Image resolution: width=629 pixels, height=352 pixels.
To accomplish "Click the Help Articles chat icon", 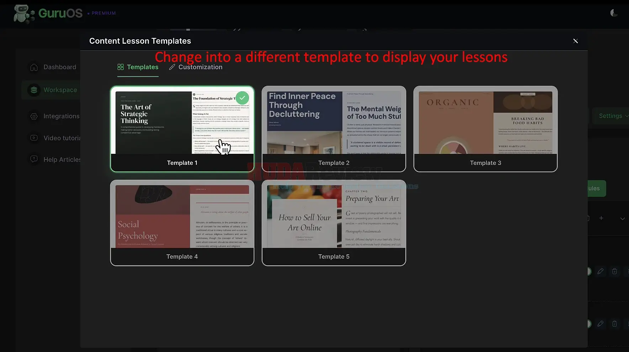I will tap(34, 159).
